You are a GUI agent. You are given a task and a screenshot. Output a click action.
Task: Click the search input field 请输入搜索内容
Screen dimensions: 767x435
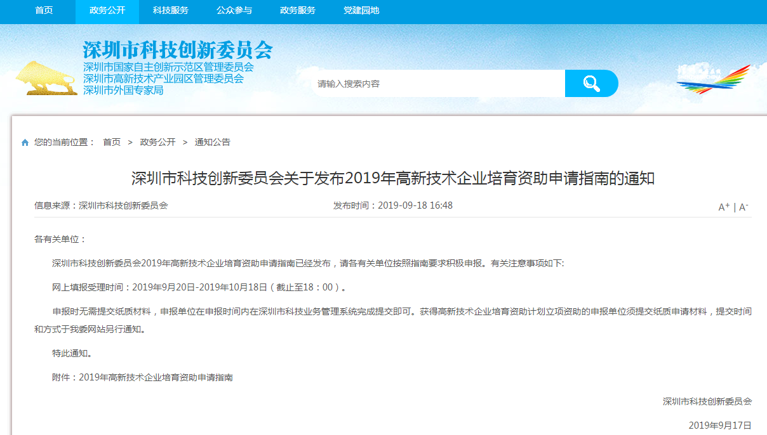[438, 84]
